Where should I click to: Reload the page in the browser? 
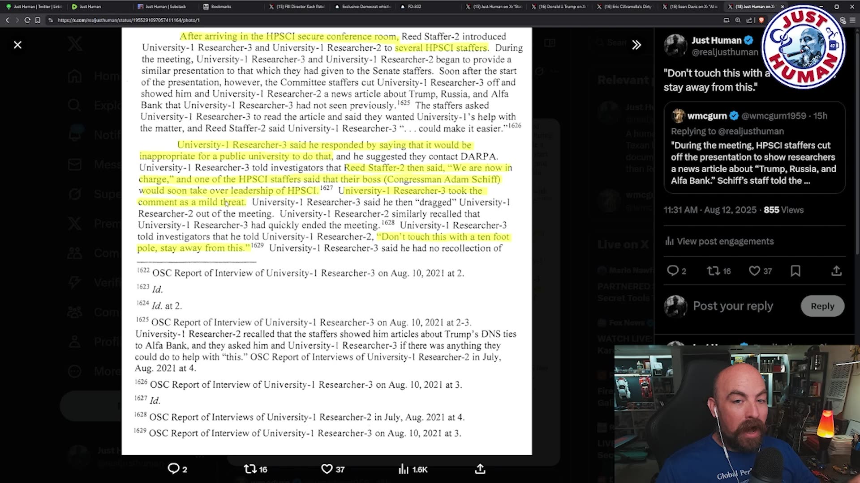pyautogui.click(x=27, y=20)
